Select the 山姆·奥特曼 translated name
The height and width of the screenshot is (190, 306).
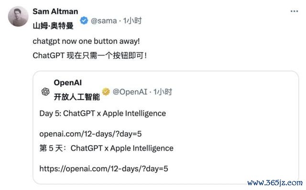(53, 26)
